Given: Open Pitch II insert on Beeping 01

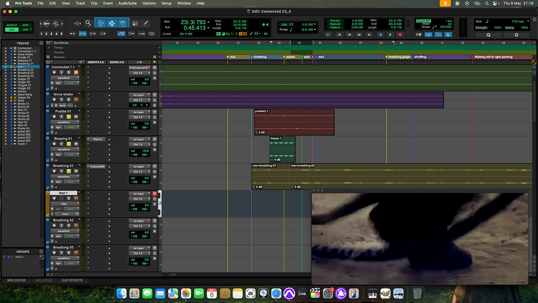Looking at the screenshot, I should (97, 139).
